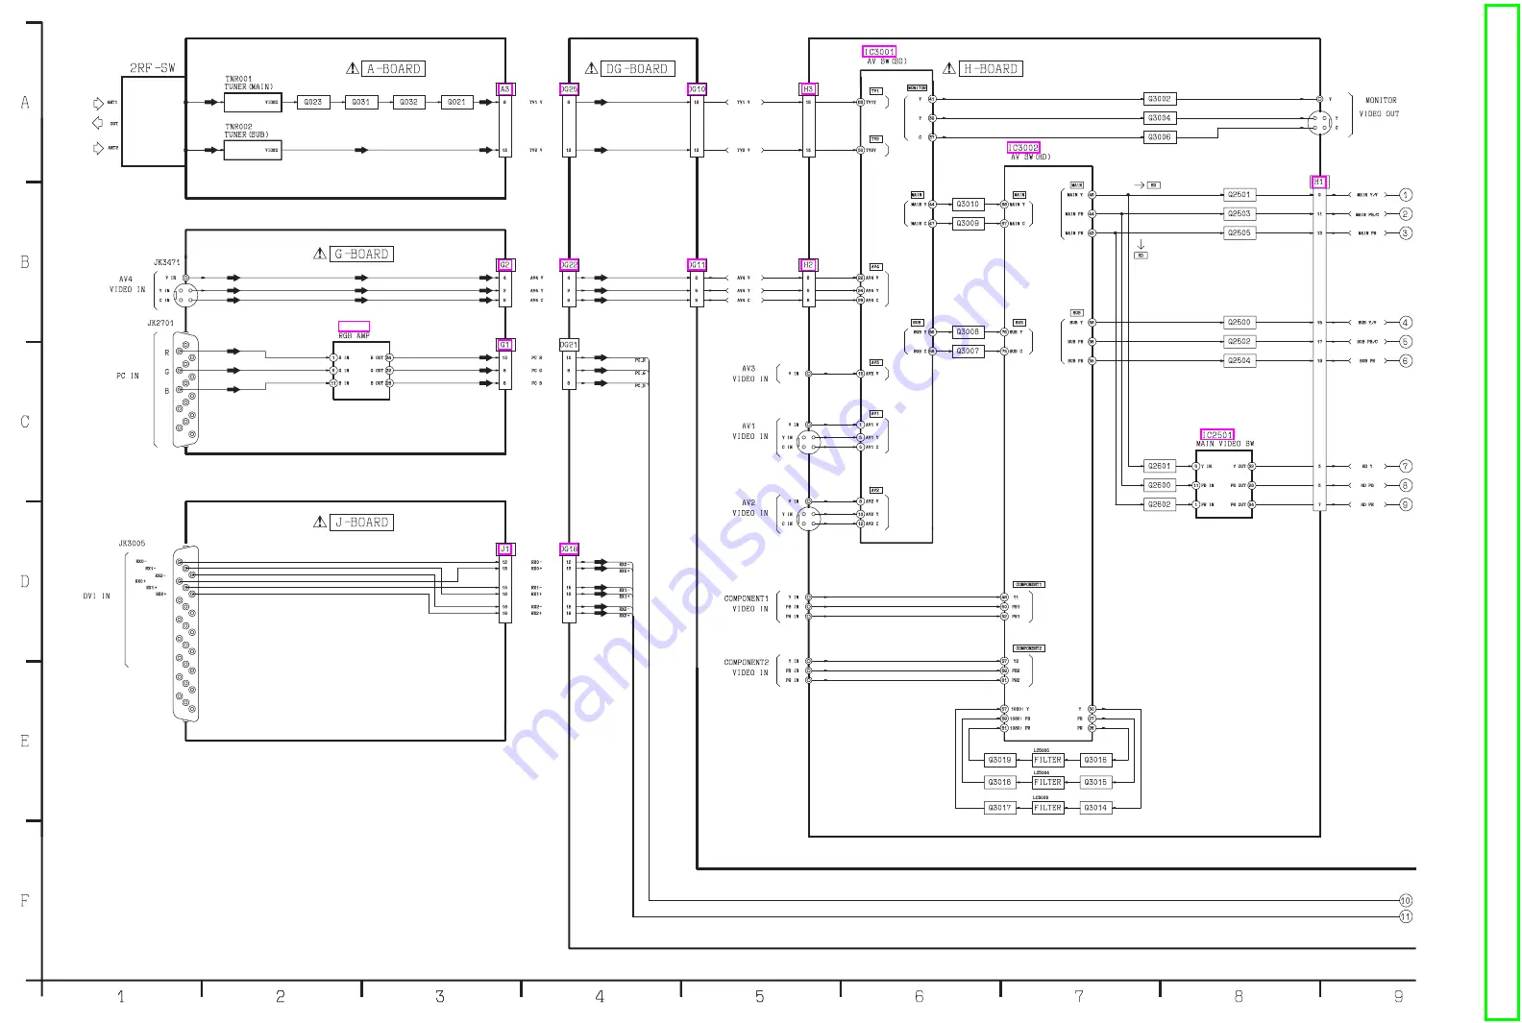Viewport: 1522px width, 1023px height.
Task: Follow the H1 connector link
Action: point(1319,182)
